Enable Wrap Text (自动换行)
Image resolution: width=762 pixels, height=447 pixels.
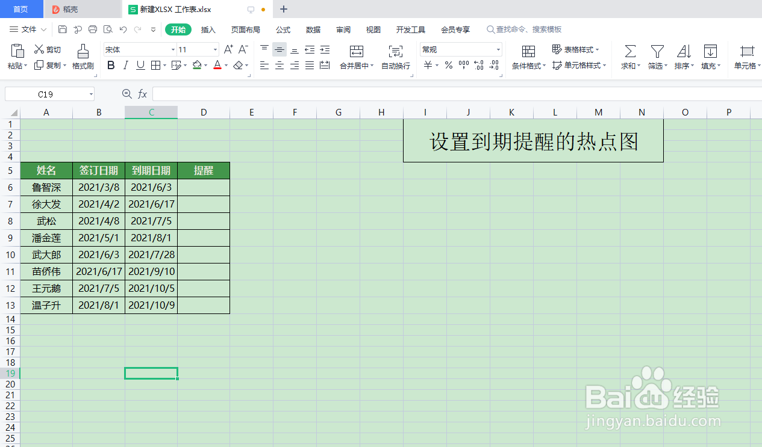pos(395,57)
